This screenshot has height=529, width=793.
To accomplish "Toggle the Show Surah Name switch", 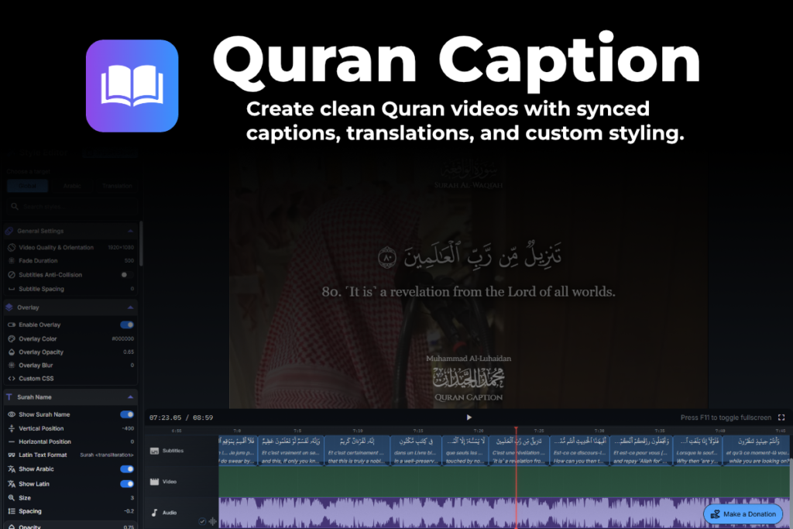I will (x=127, y=414).
